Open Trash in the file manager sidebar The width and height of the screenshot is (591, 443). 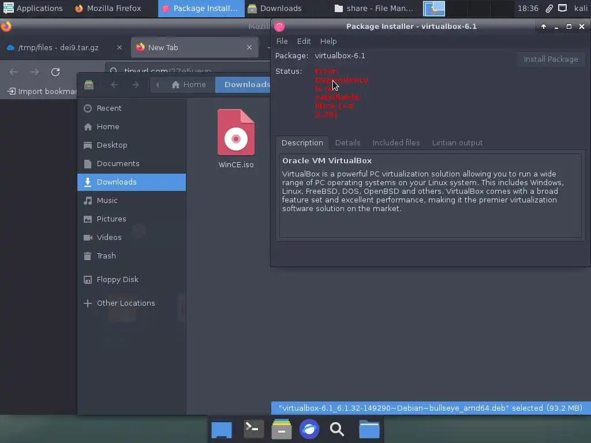[x=131, y=256]
